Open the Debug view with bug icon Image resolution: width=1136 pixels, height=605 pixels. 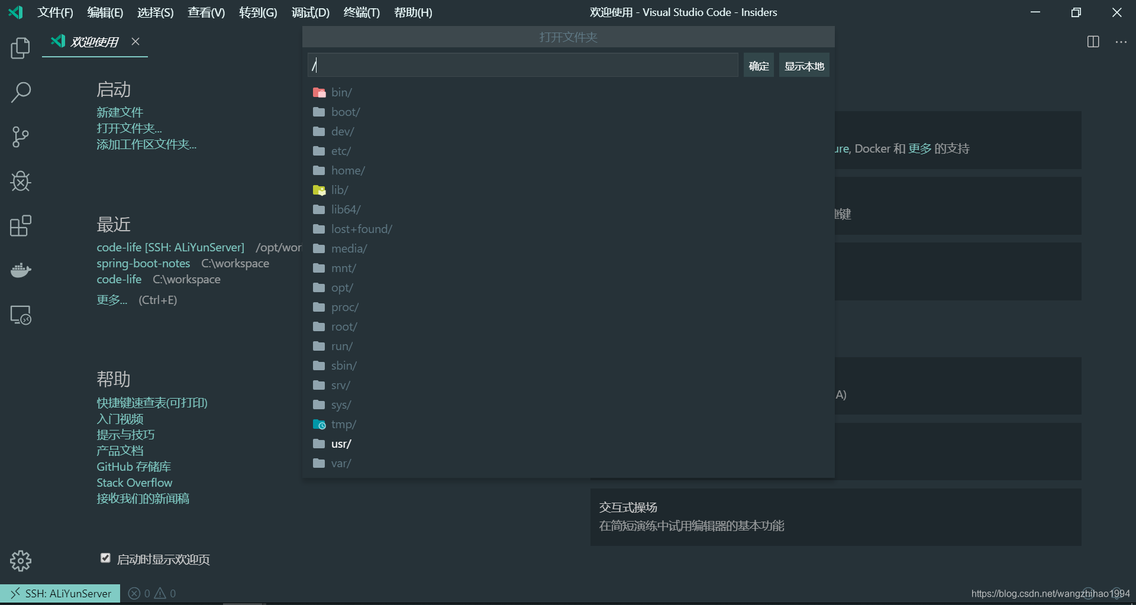point(21,181)
